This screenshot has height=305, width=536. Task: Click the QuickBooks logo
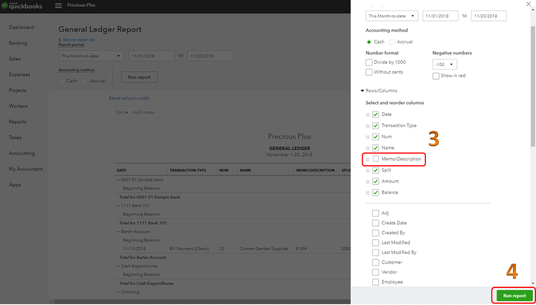(21, 6)
